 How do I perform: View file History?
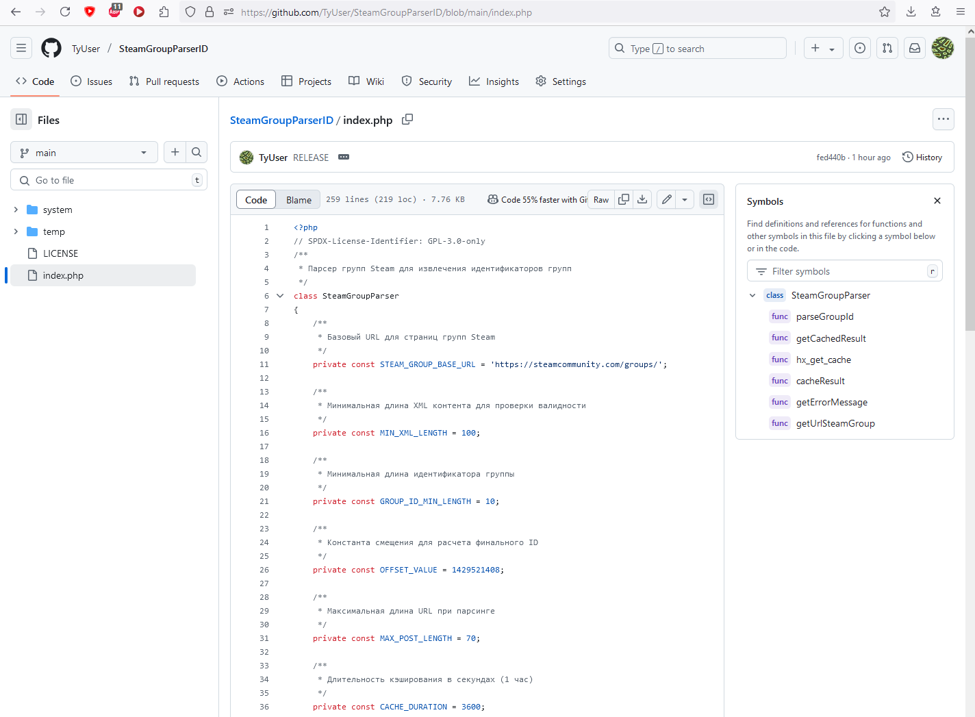[x=922, y=157]
